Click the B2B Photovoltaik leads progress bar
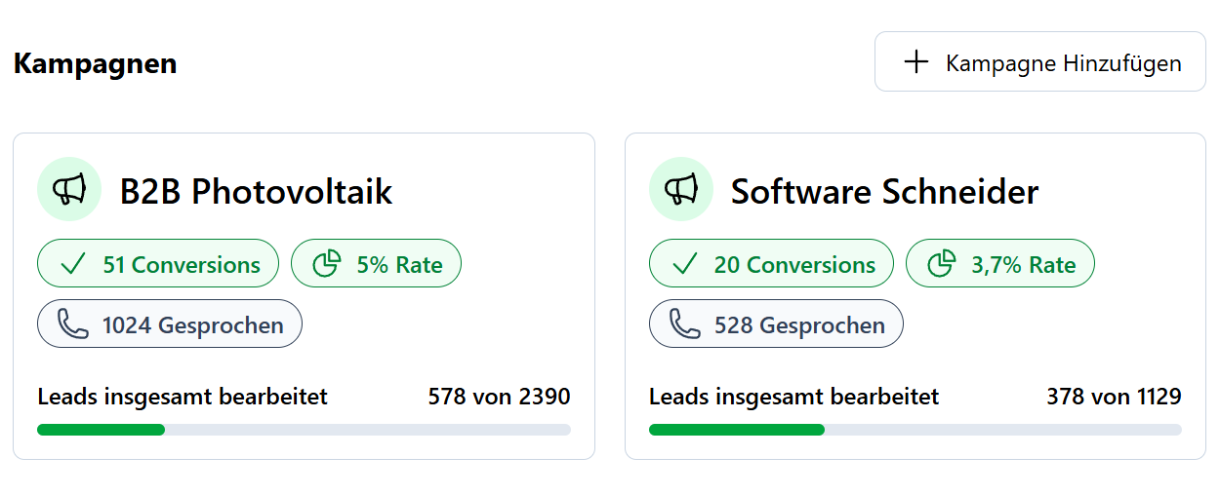The height and width of the screenshot is (495, 1220). pos(304,430)
